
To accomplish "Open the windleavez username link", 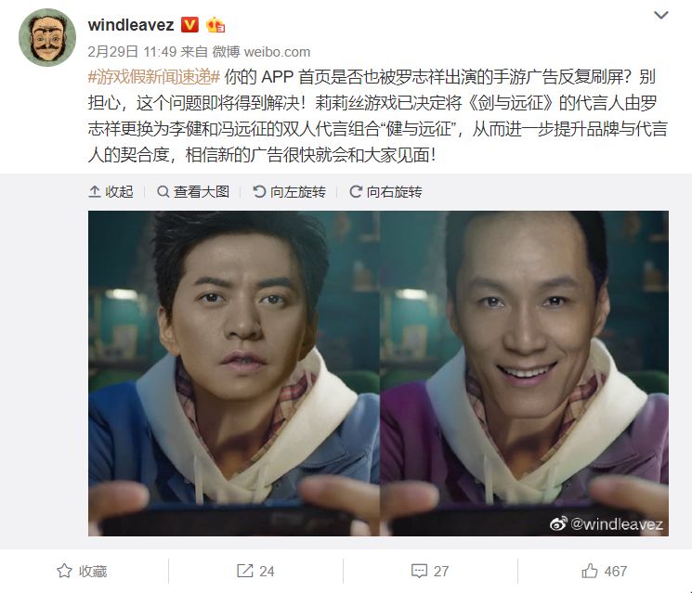I will click(x=131, y=25).
